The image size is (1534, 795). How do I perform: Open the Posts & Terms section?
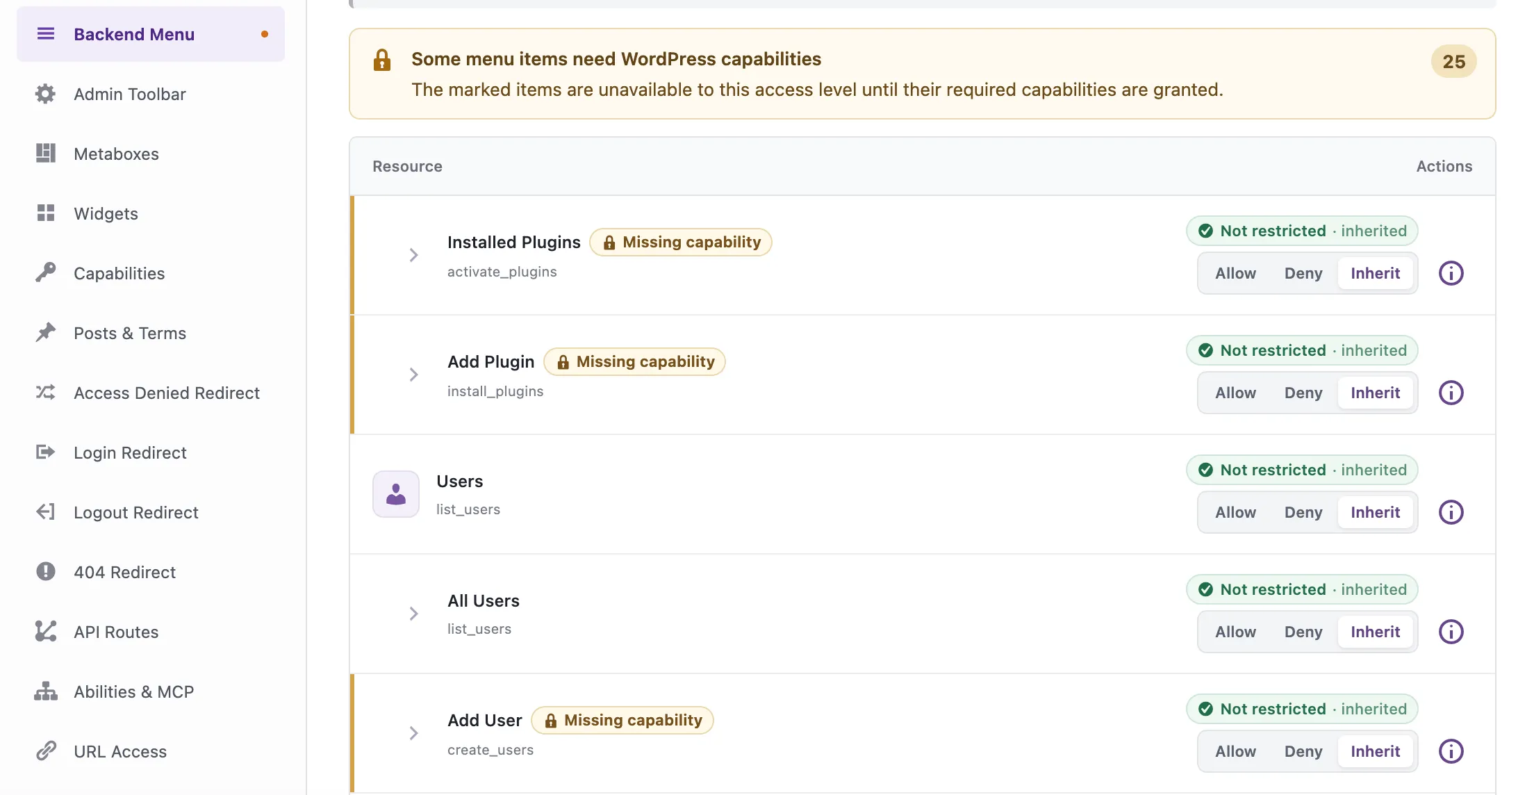(x=151, y=333)
